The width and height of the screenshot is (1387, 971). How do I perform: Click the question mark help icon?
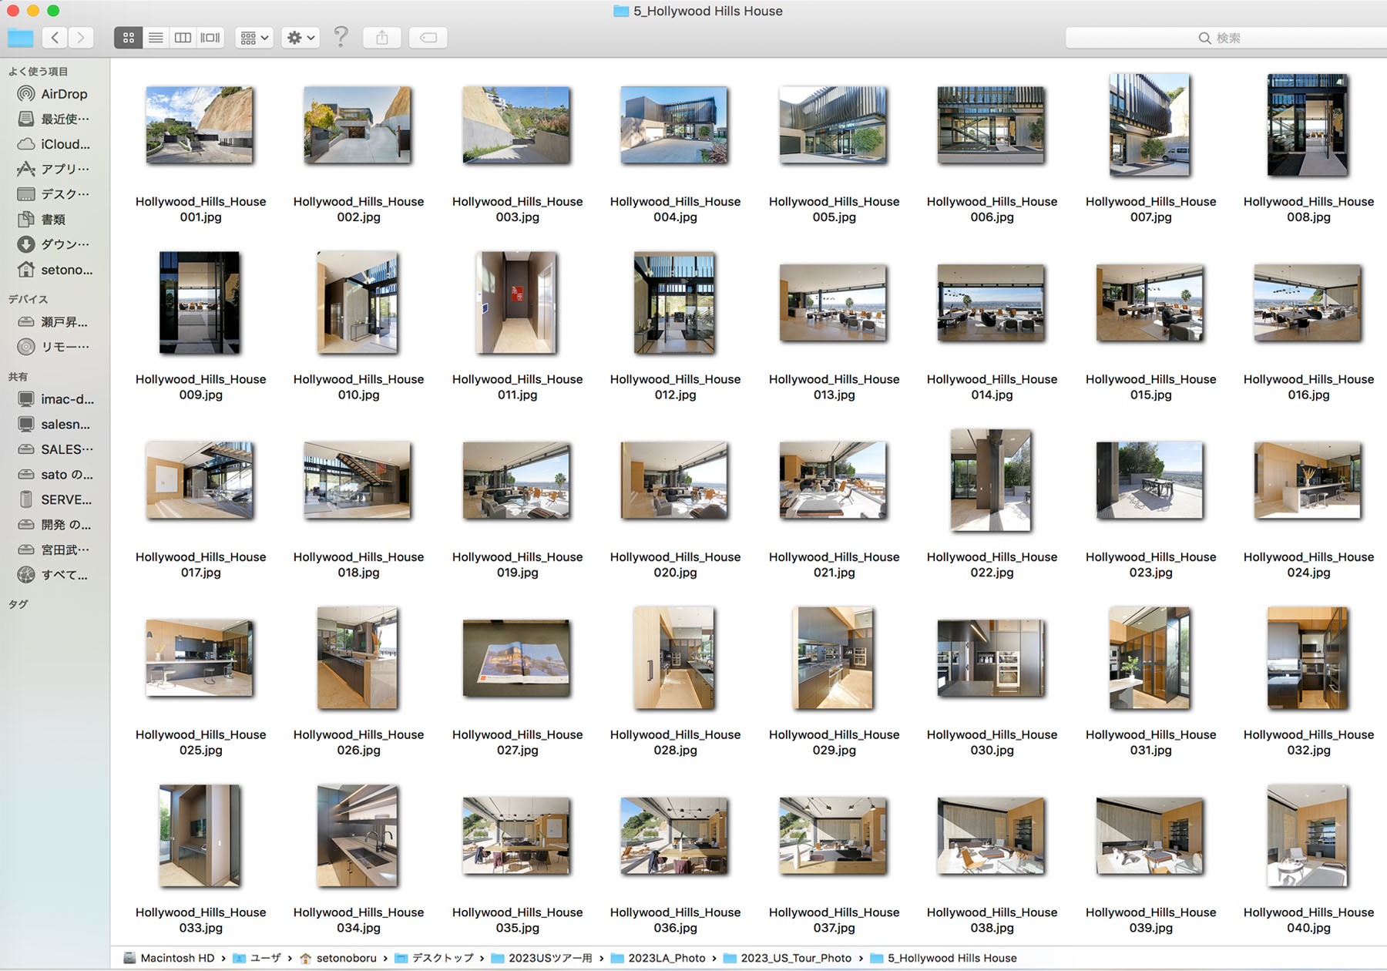click(341, 36)
